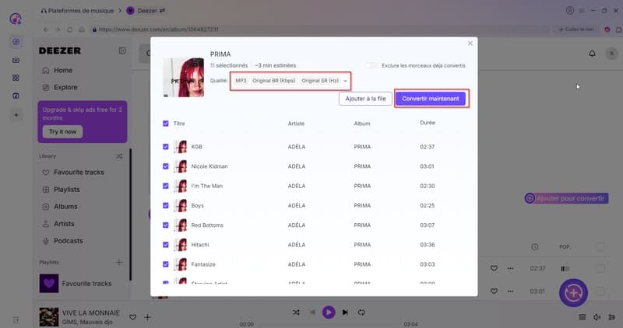Uncheck the Boys track checkbox
Image resolution: width=623 pixels, height=328 pixels.
[166, 205]
